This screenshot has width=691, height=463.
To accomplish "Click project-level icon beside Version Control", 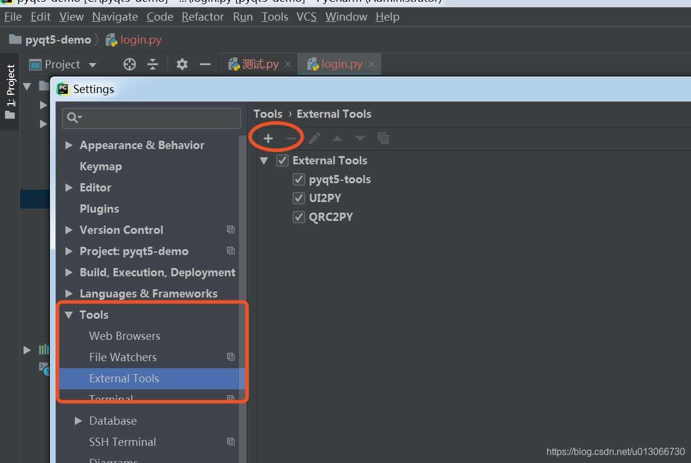I will tap(231, 230).
